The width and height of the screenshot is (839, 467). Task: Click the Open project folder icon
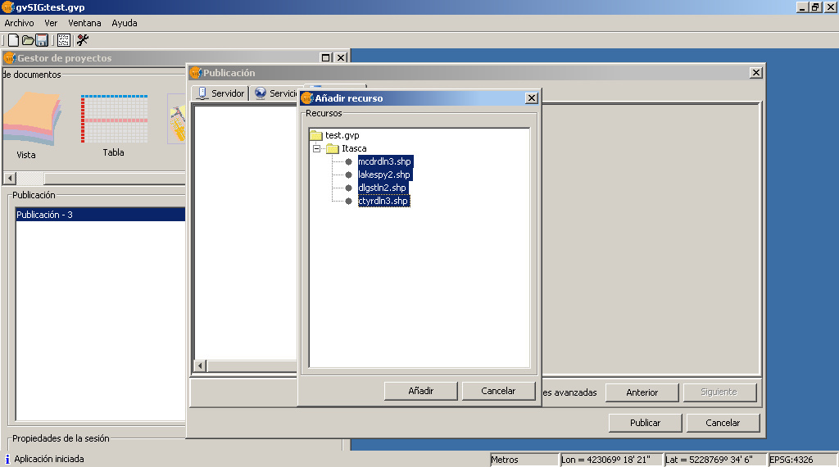pyautogui.click(x=28, y=40)
